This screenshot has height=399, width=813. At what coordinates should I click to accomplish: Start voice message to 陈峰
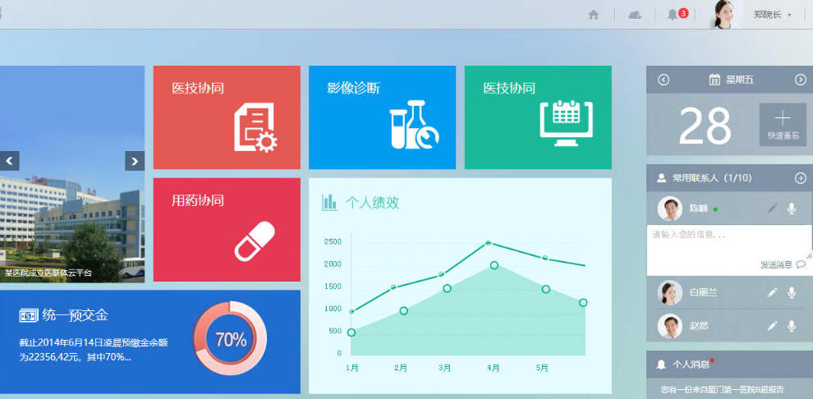click(x=791, y=209)
